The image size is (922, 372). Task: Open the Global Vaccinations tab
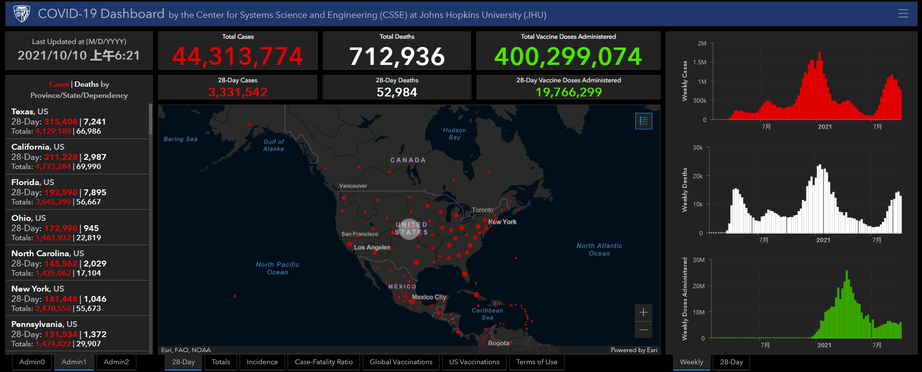401,362
